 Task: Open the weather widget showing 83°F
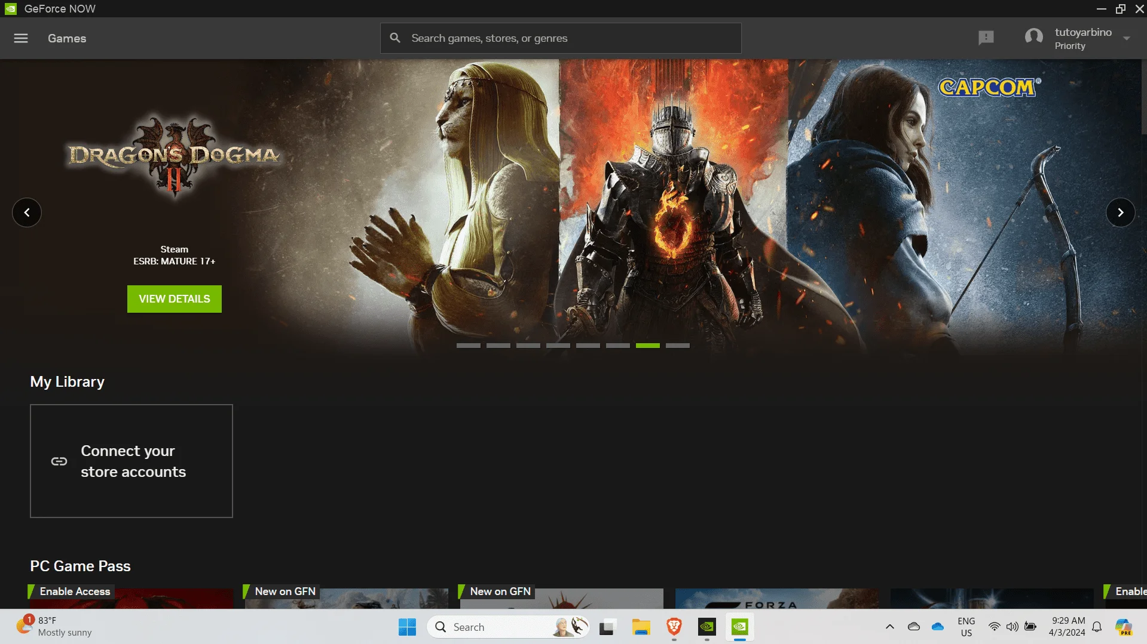[54, 627]
